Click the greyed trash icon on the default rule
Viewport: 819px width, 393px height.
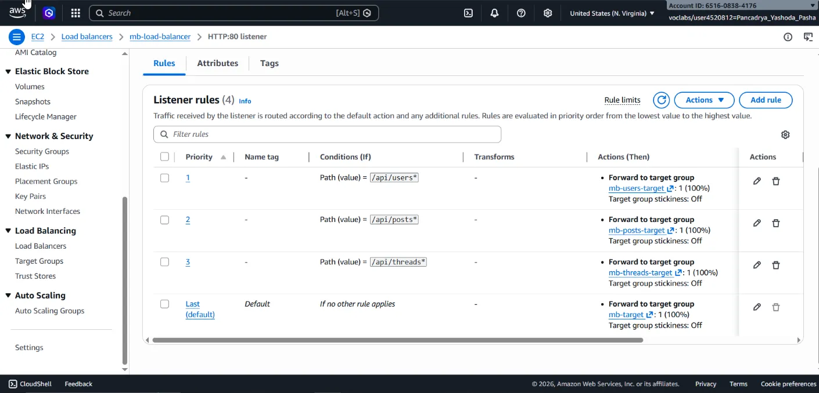(x=776, y=307)
